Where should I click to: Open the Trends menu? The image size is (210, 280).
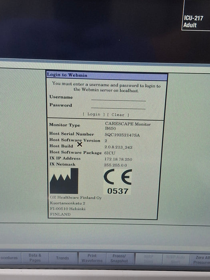pyautogui.click(x=62, y=258)
